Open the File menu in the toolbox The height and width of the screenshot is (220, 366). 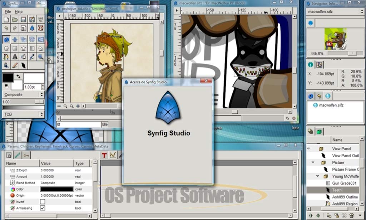point(8,11)
